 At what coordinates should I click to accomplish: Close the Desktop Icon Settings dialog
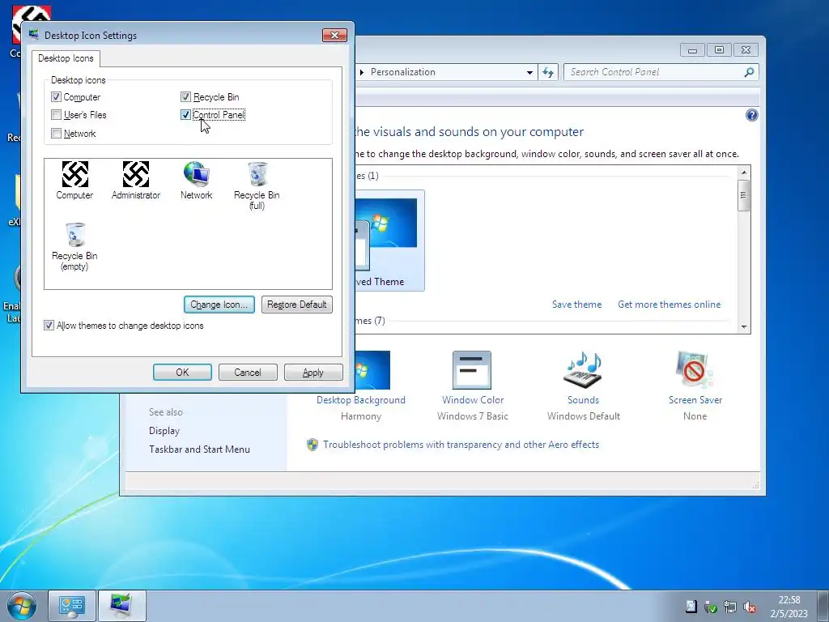[334, 35]
